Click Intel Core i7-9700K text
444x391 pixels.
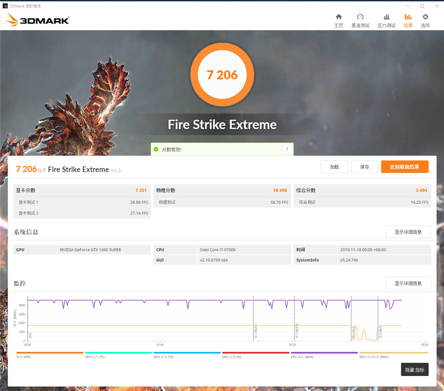coord(218,250)
